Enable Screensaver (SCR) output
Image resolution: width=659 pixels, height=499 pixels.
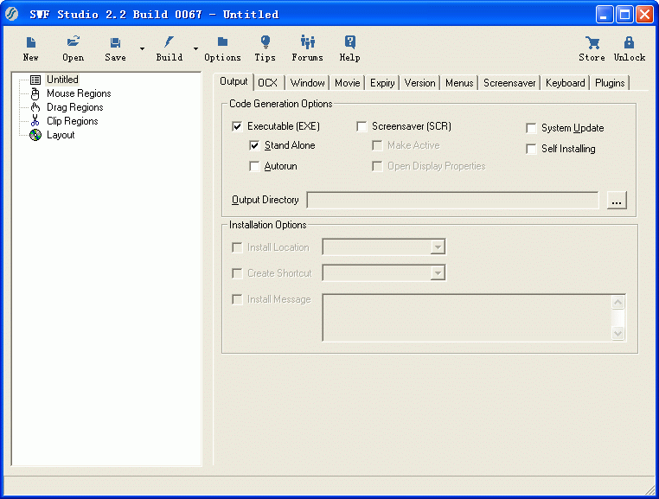361,126
